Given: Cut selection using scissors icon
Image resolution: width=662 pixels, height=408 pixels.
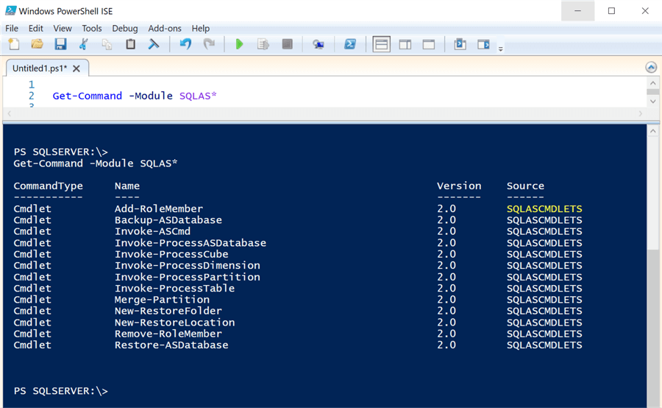Looking at the screenshot, I should pos(84,44).
